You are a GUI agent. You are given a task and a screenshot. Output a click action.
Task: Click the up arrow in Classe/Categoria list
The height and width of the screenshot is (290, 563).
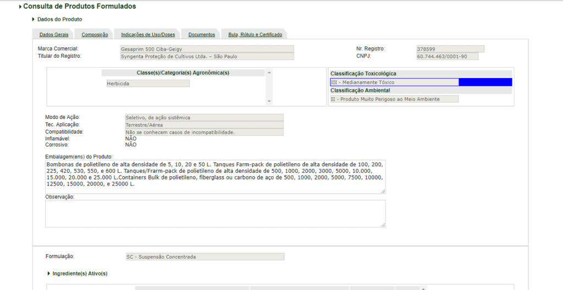pos(269,73)
